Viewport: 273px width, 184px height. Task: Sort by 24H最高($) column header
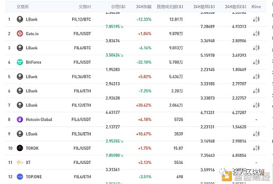coord(204,7)
